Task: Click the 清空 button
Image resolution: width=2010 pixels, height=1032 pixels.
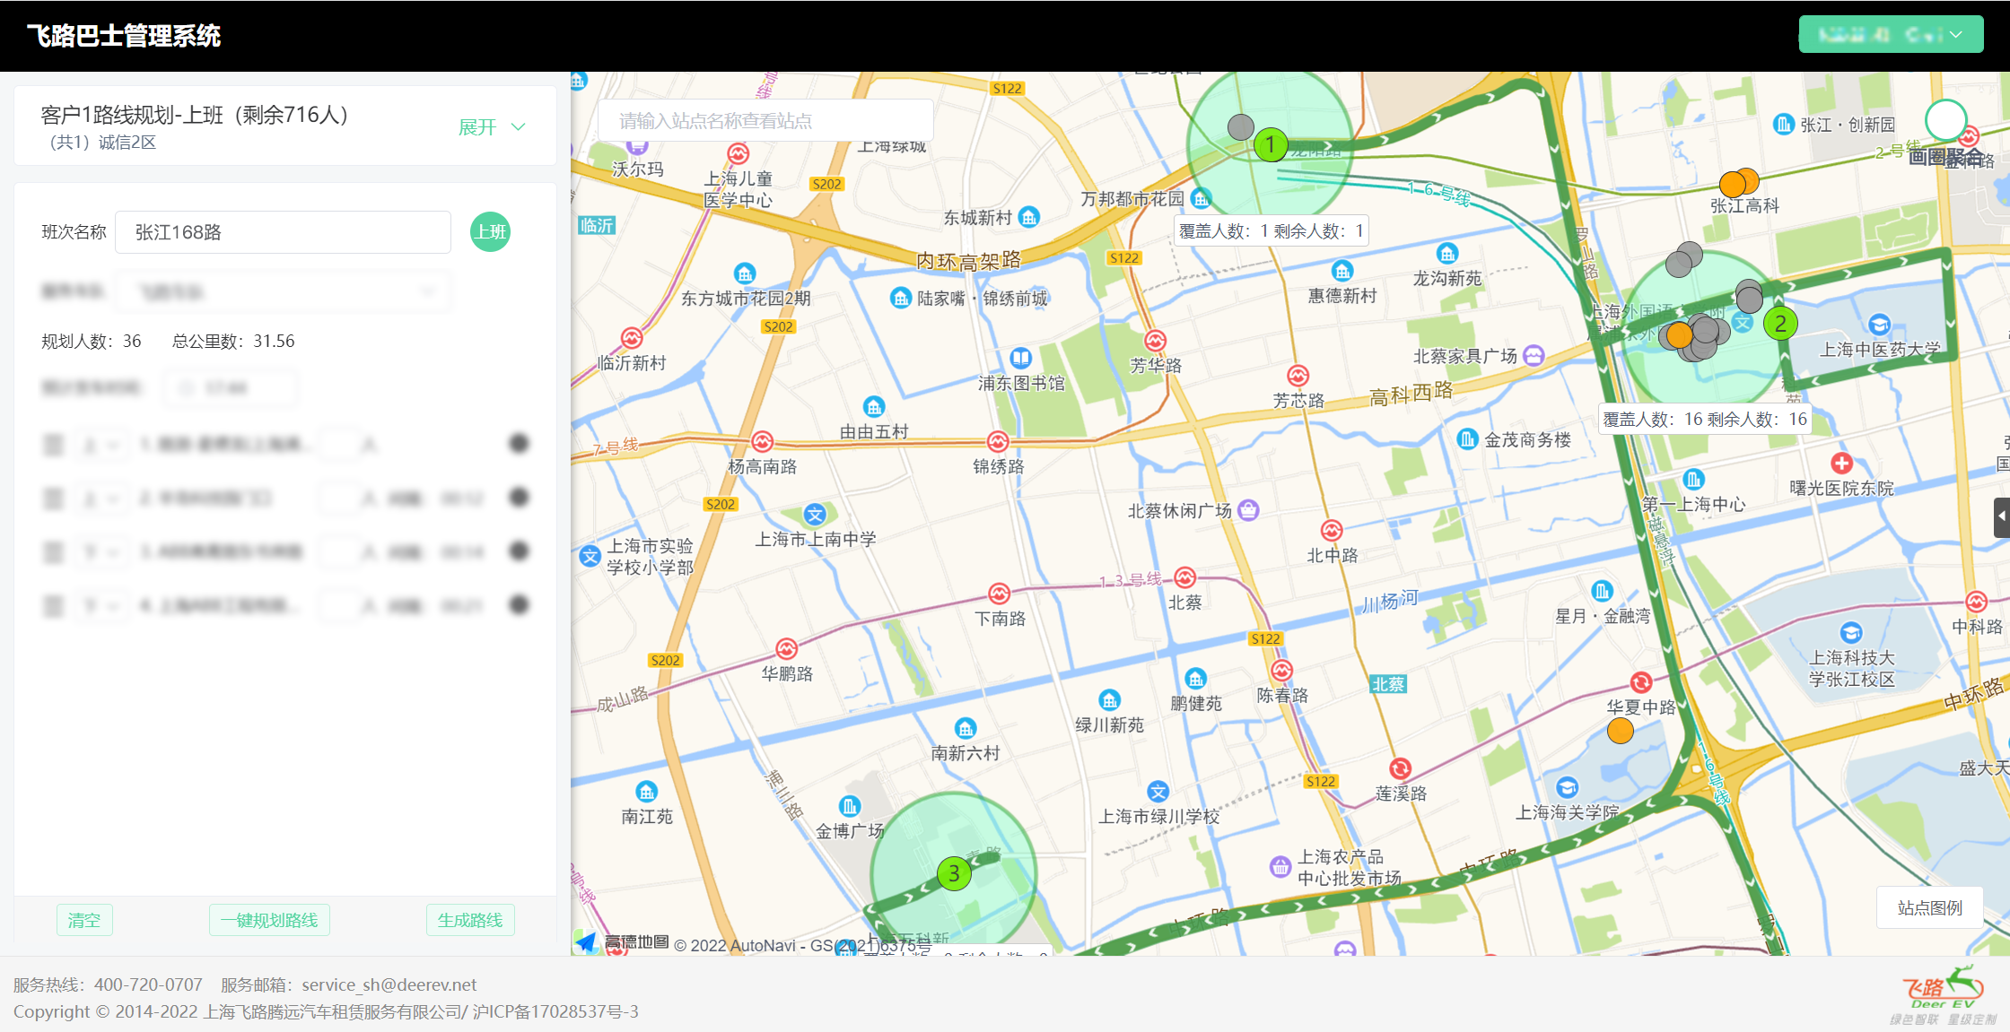Action: [x=84, y=920]
